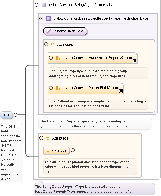The height and width of the screenshot is (196, 161).
Task: Collapse cyboxCommon:StringObjectPropertyType section
Action: tap(37, 5)
